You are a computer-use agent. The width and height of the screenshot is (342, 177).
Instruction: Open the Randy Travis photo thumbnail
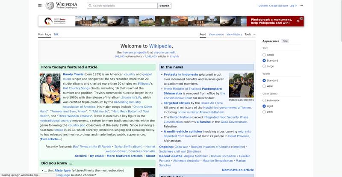pos(50,88)
